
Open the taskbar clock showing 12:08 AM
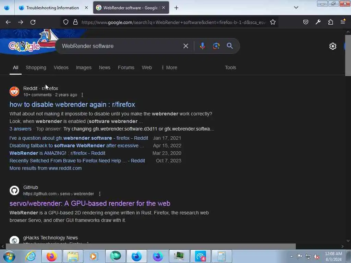(333, 256)
